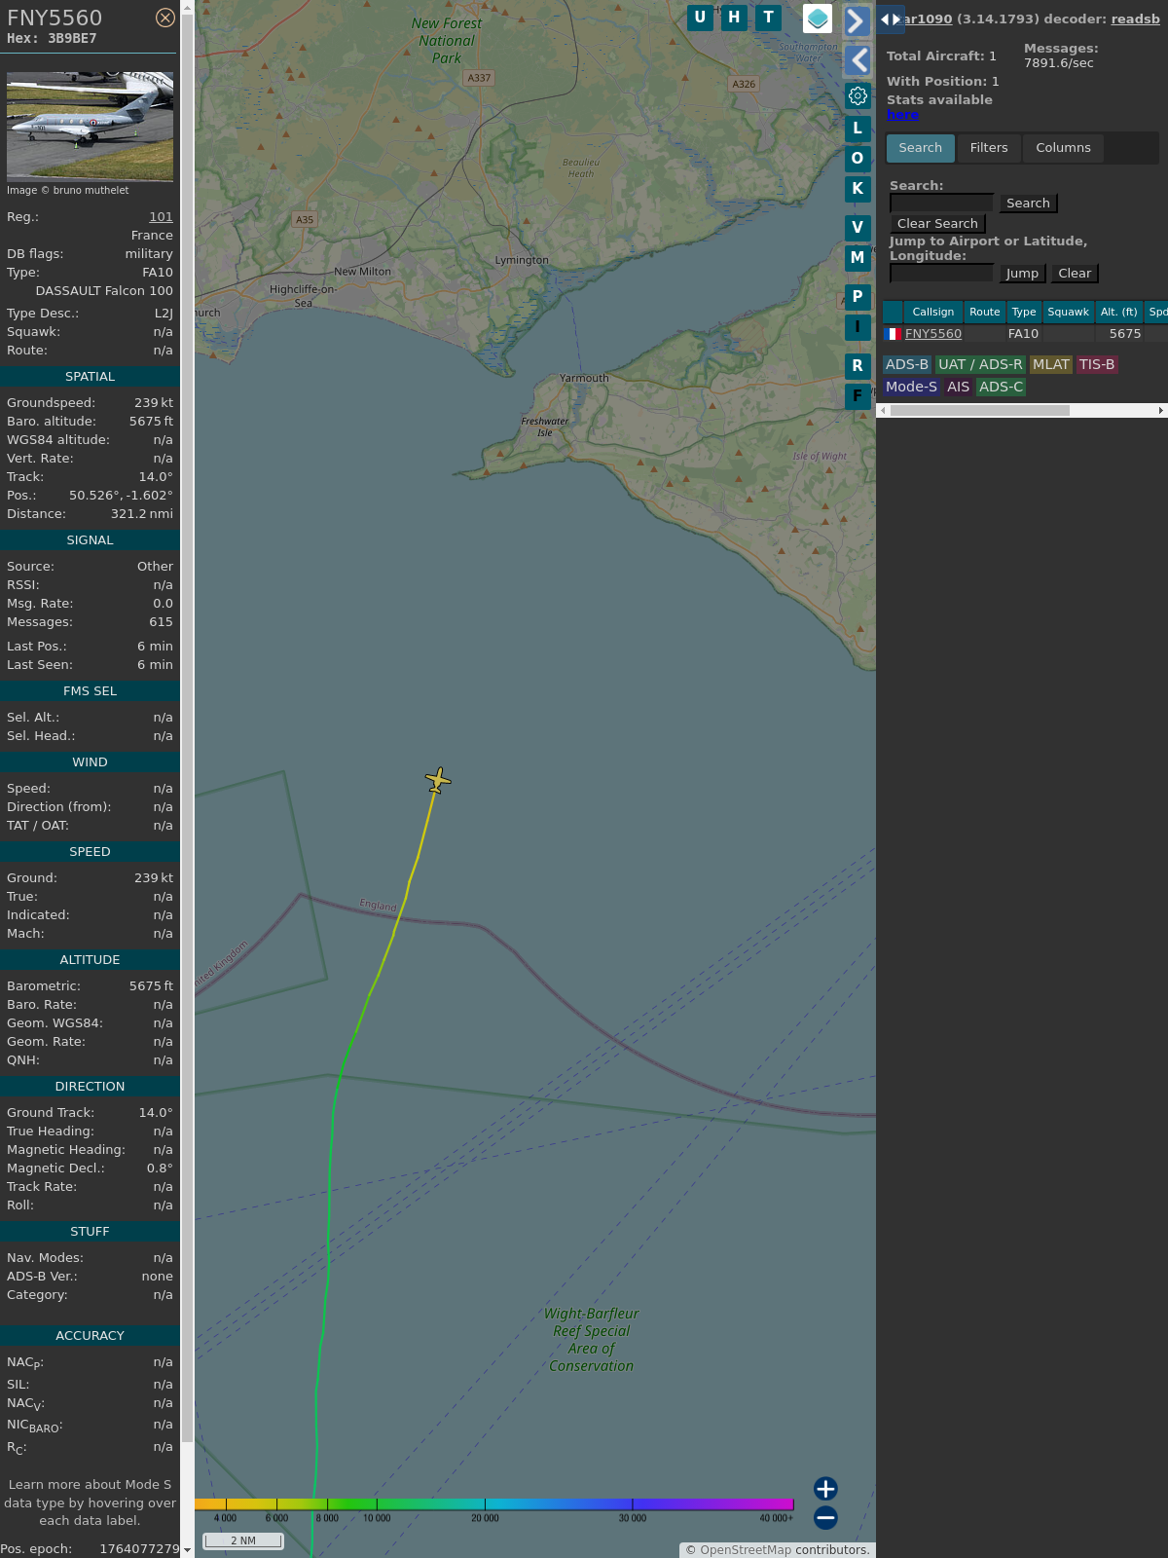
Task: Toggle sidebar width with double arrow icon
Action: coord(891,19)
